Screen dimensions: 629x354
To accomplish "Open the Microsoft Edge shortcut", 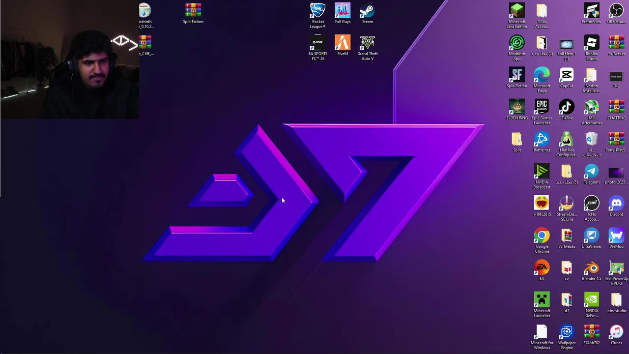I will [x=542, y=80].
